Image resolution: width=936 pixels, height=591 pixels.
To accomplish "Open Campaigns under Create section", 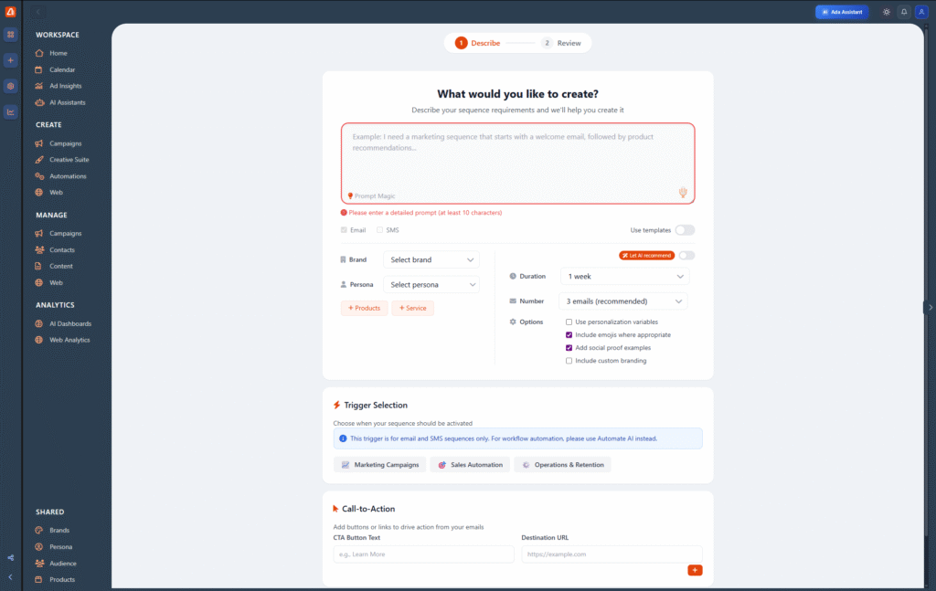I will (x=65, y=143).
